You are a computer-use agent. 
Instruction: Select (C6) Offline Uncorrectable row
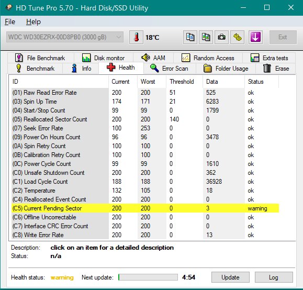[x=145, y=217]
